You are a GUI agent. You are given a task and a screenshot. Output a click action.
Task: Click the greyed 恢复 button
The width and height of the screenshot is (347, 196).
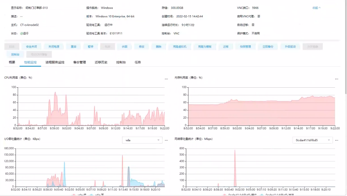(107, 47)
